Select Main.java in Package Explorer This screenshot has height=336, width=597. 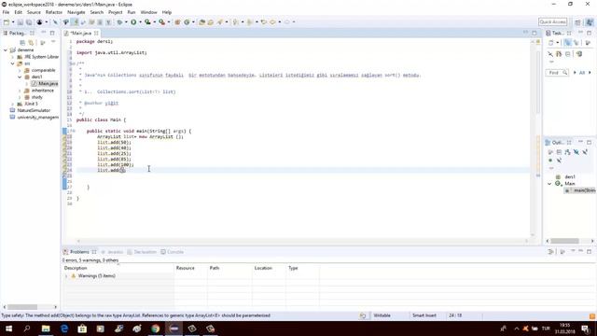point(45,83)
